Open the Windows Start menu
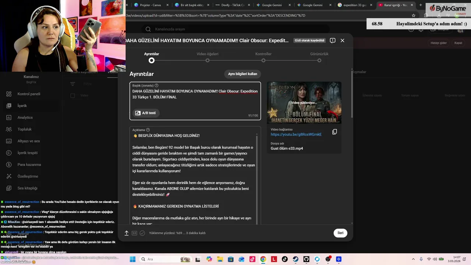Screen dimensions: 471x265 (x=132, y=259)
